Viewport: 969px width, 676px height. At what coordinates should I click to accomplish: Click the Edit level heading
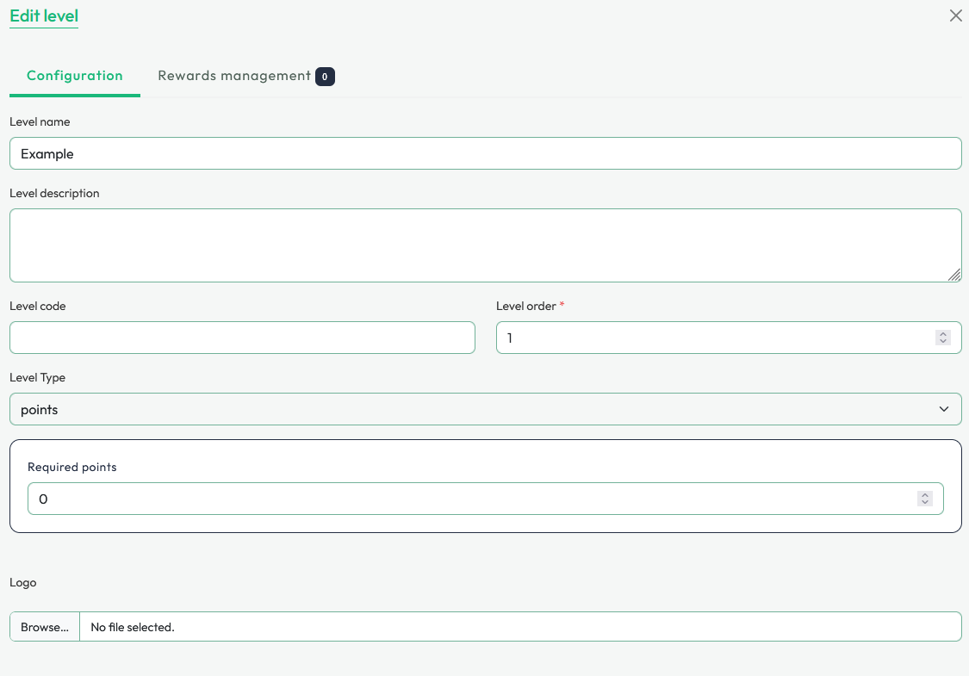coord(44,16)
